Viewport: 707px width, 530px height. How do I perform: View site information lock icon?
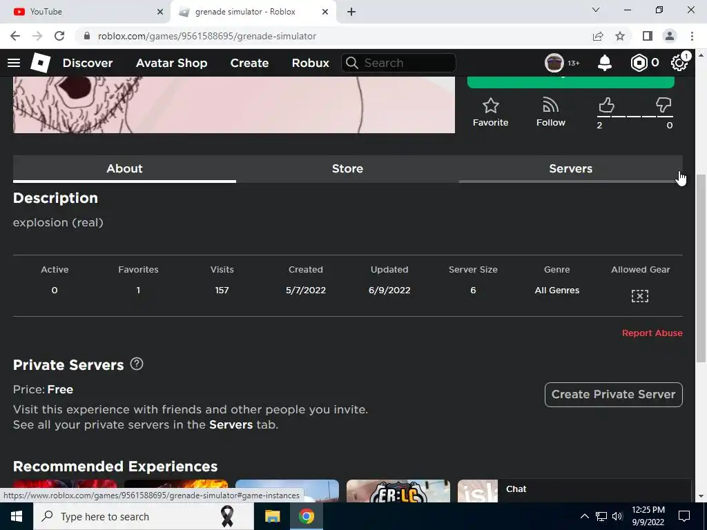87,36
